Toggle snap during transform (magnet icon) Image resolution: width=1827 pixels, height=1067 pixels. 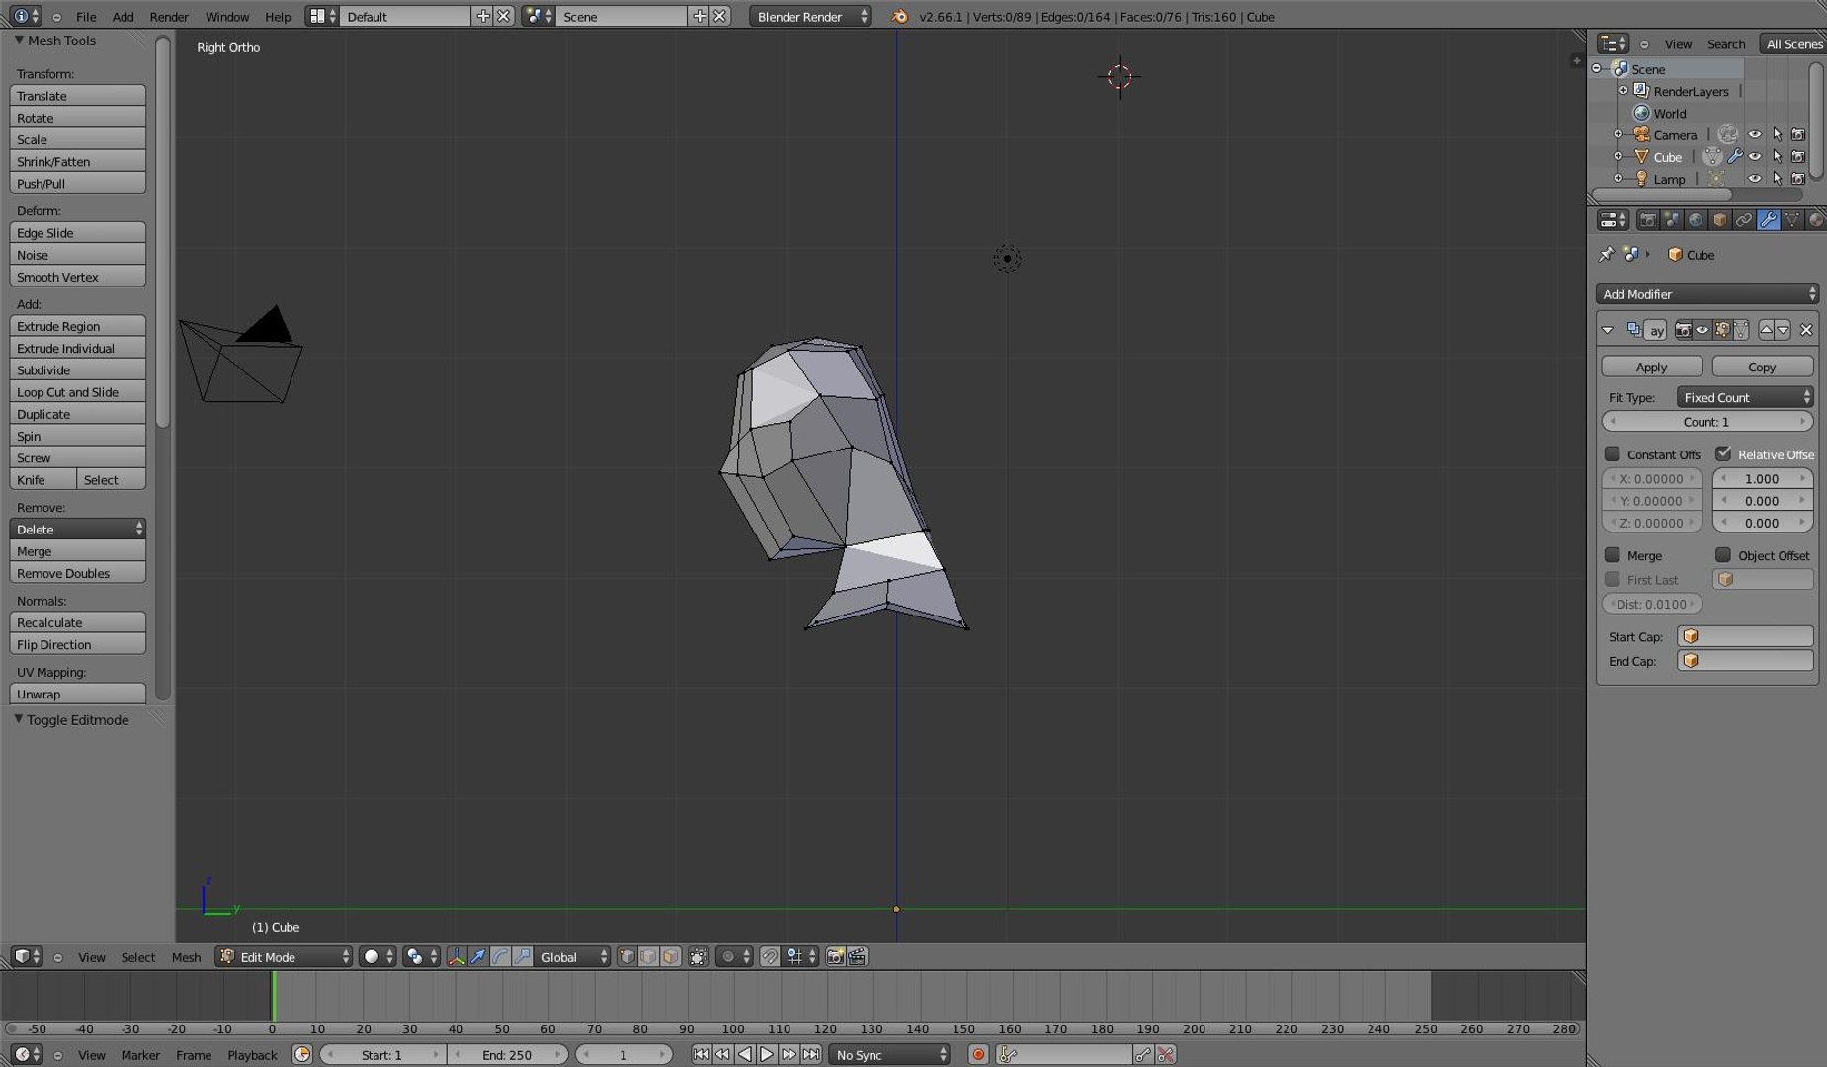[x=770, y=956]
